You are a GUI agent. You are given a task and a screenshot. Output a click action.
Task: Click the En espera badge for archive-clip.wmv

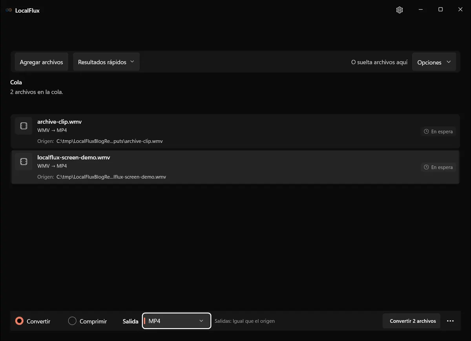point(438,131)
